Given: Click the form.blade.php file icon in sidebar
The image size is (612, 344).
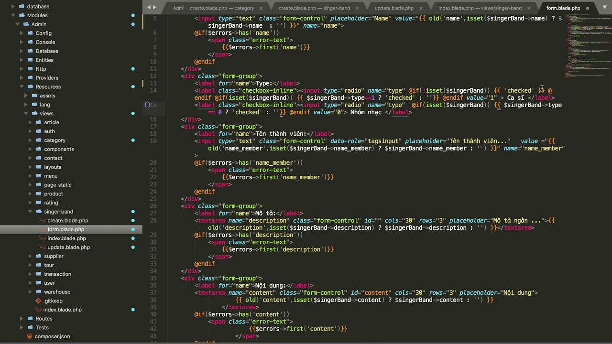Looking at the screenshot, I should (x=43, y=229).
